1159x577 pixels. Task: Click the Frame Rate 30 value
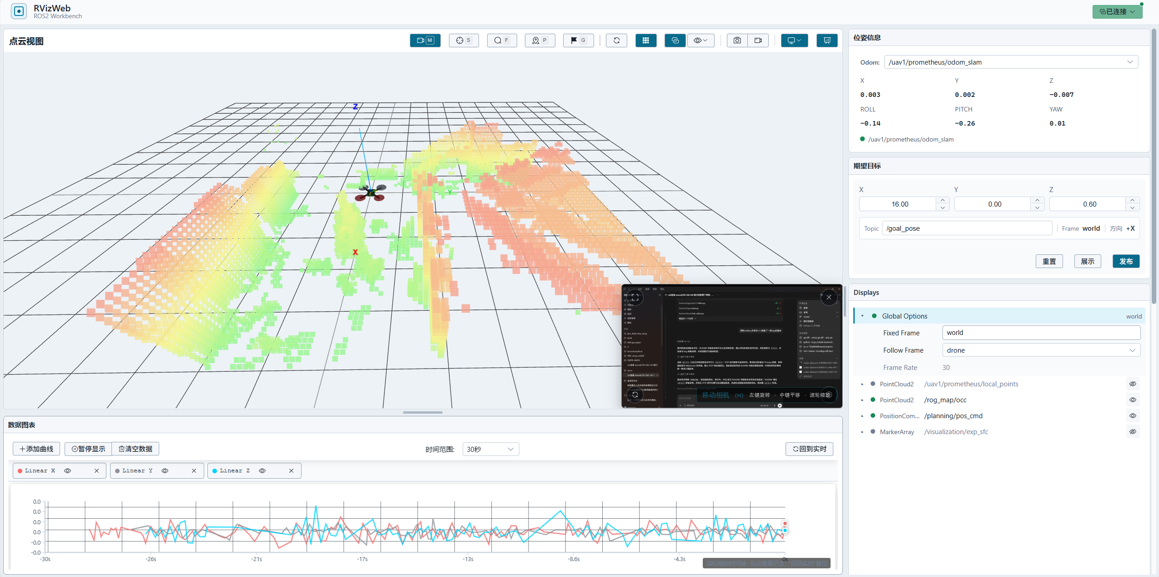coord(946,368)
